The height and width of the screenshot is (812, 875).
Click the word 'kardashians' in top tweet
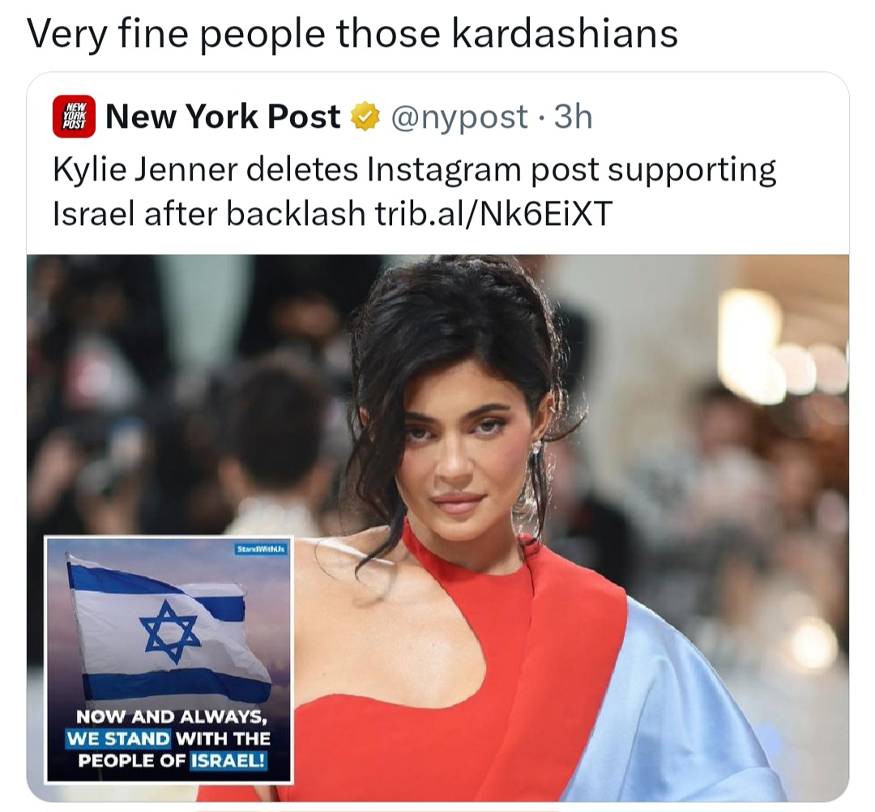tap(565, 33)
